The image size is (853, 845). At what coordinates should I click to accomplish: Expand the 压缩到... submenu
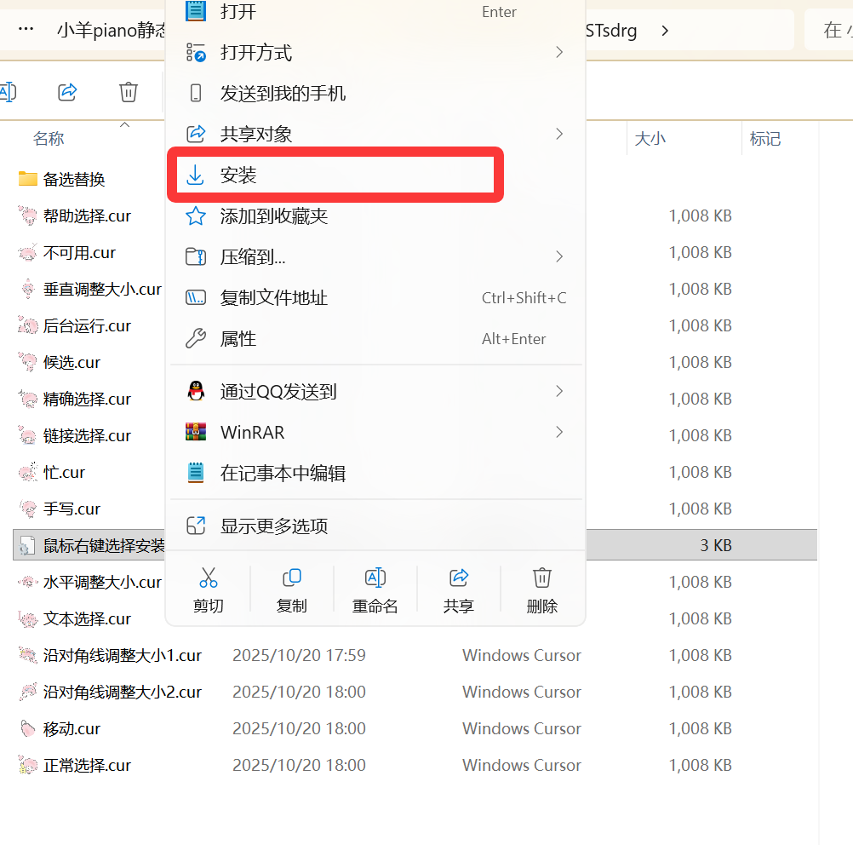click(253, 257)
